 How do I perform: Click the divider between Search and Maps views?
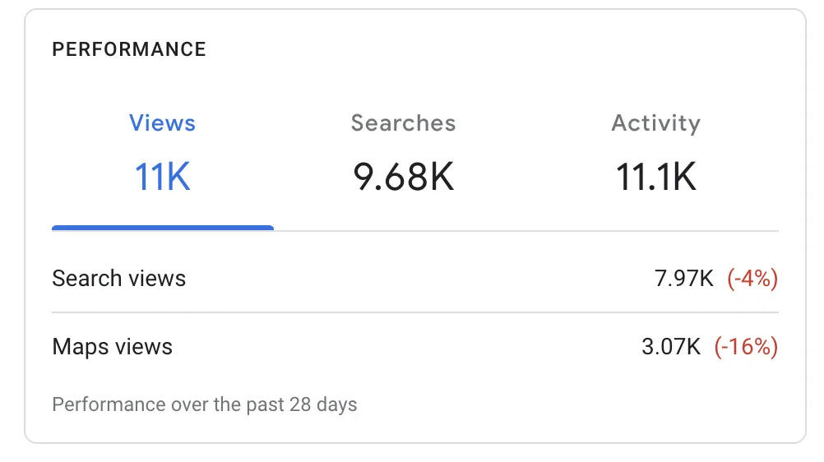coord(415,312)
